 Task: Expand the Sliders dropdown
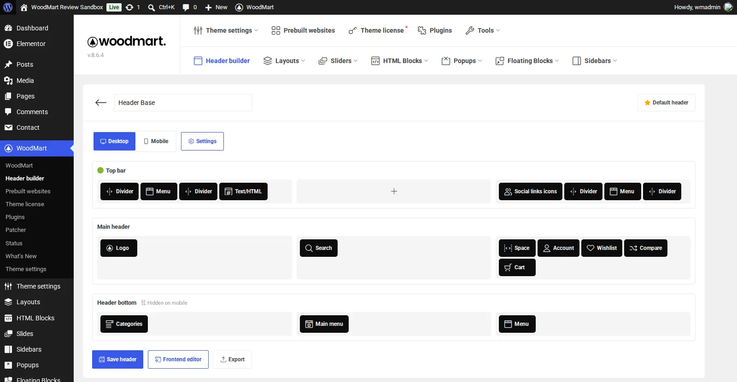(338, 61)
